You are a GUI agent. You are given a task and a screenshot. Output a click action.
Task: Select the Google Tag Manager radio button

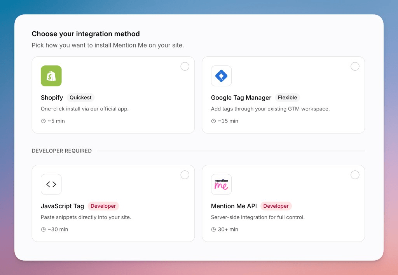click(355, 67)
